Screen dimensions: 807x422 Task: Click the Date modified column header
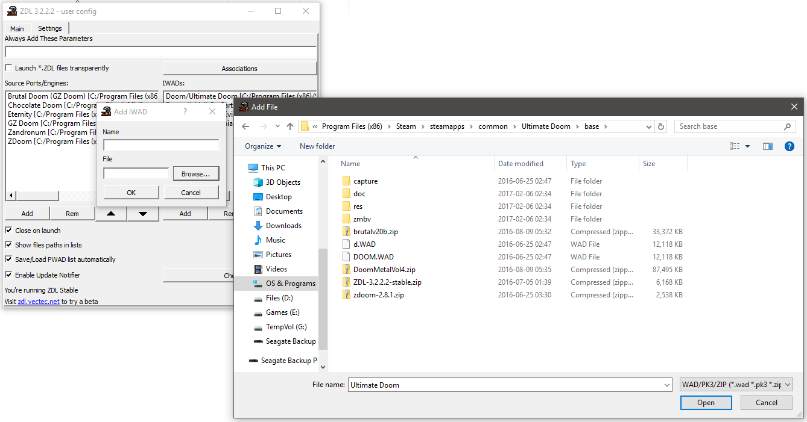click(x=521, y=164)
